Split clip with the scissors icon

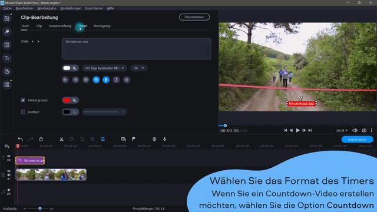coord(61,139)
